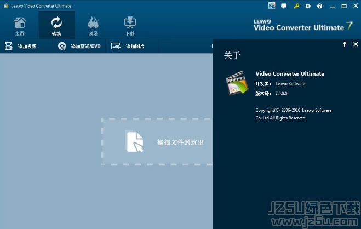Screen dimensions: 361x229
Task: Click the file cursor icon in drop area
Action: pyautogui.click(x=134, y=141)
